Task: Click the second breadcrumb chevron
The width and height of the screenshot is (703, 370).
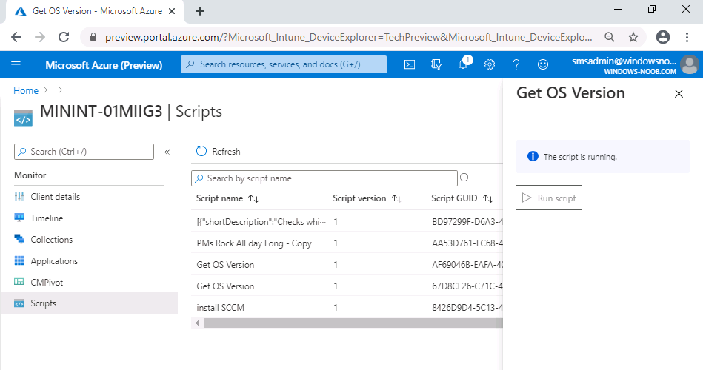Action: 60,90
